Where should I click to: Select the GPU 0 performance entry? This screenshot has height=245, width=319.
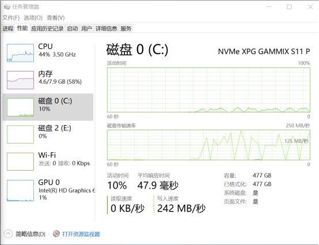click(x=48, y=190)
